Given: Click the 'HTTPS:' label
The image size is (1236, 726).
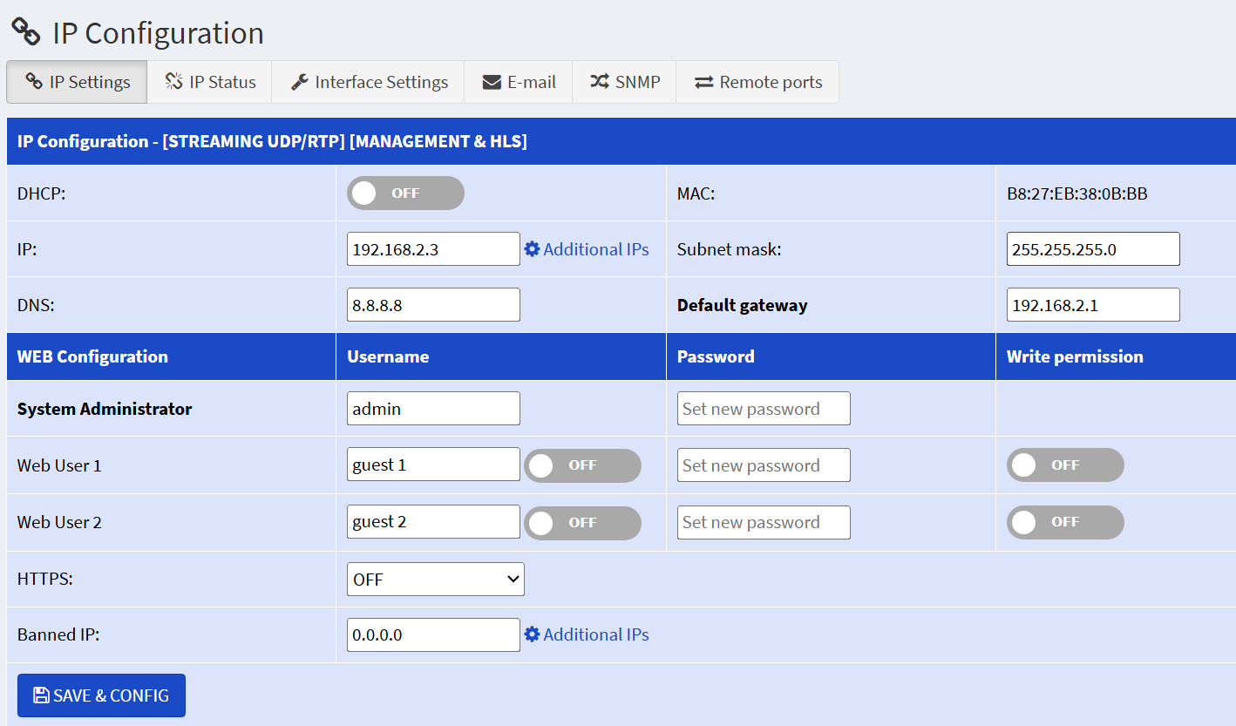Looking at the screenshot, I should point(45,579).
